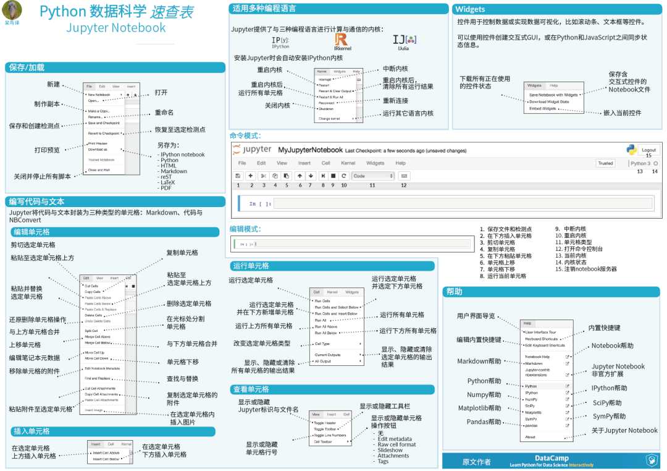Click the command mode code cell input
667x471 pixels.
pyautogui.click(x=463, y=203)
